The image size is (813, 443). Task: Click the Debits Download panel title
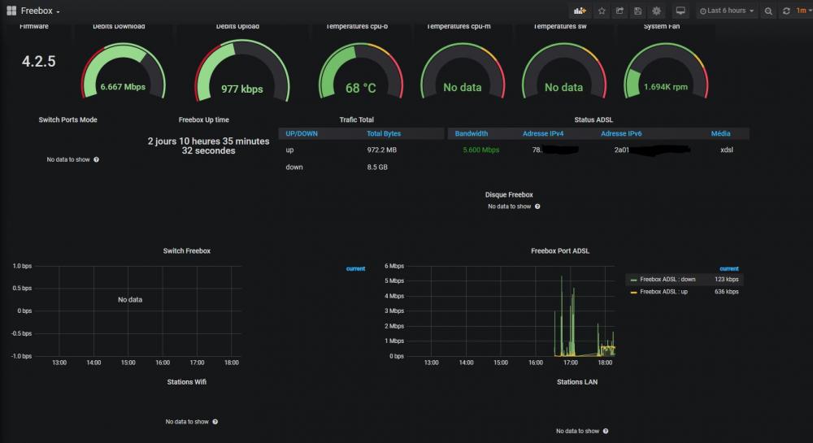119,26
